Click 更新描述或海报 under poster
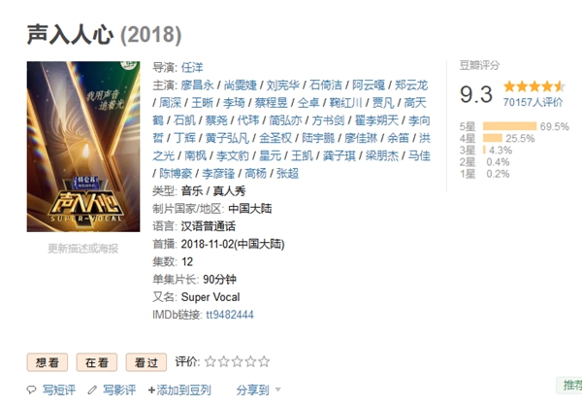This screenshot has height=406, width=582. click(83, 249)
